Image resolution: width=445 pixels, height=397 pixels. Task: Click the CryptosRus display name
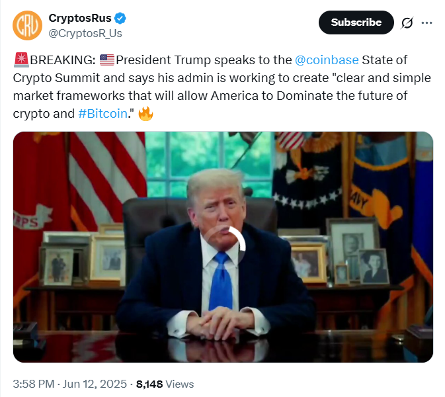pos(80,19)
